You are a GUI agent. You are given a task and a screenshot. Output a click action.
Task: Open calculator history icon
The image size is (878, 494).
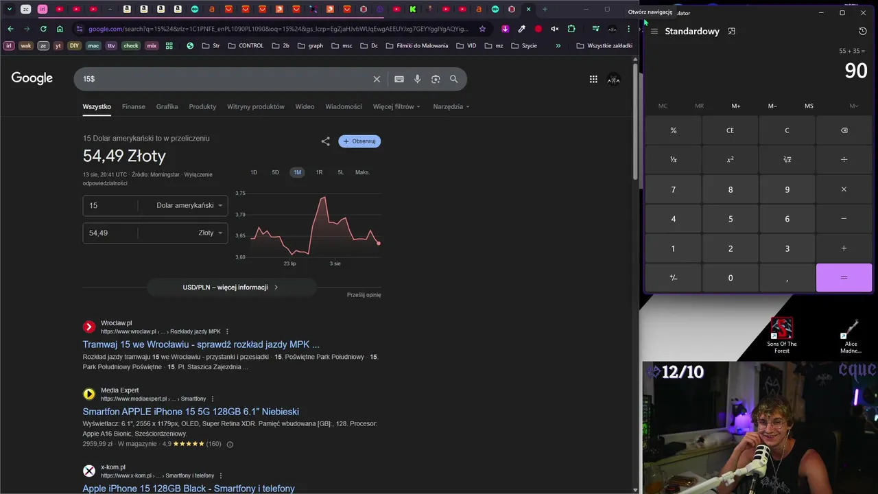(863, 32)
